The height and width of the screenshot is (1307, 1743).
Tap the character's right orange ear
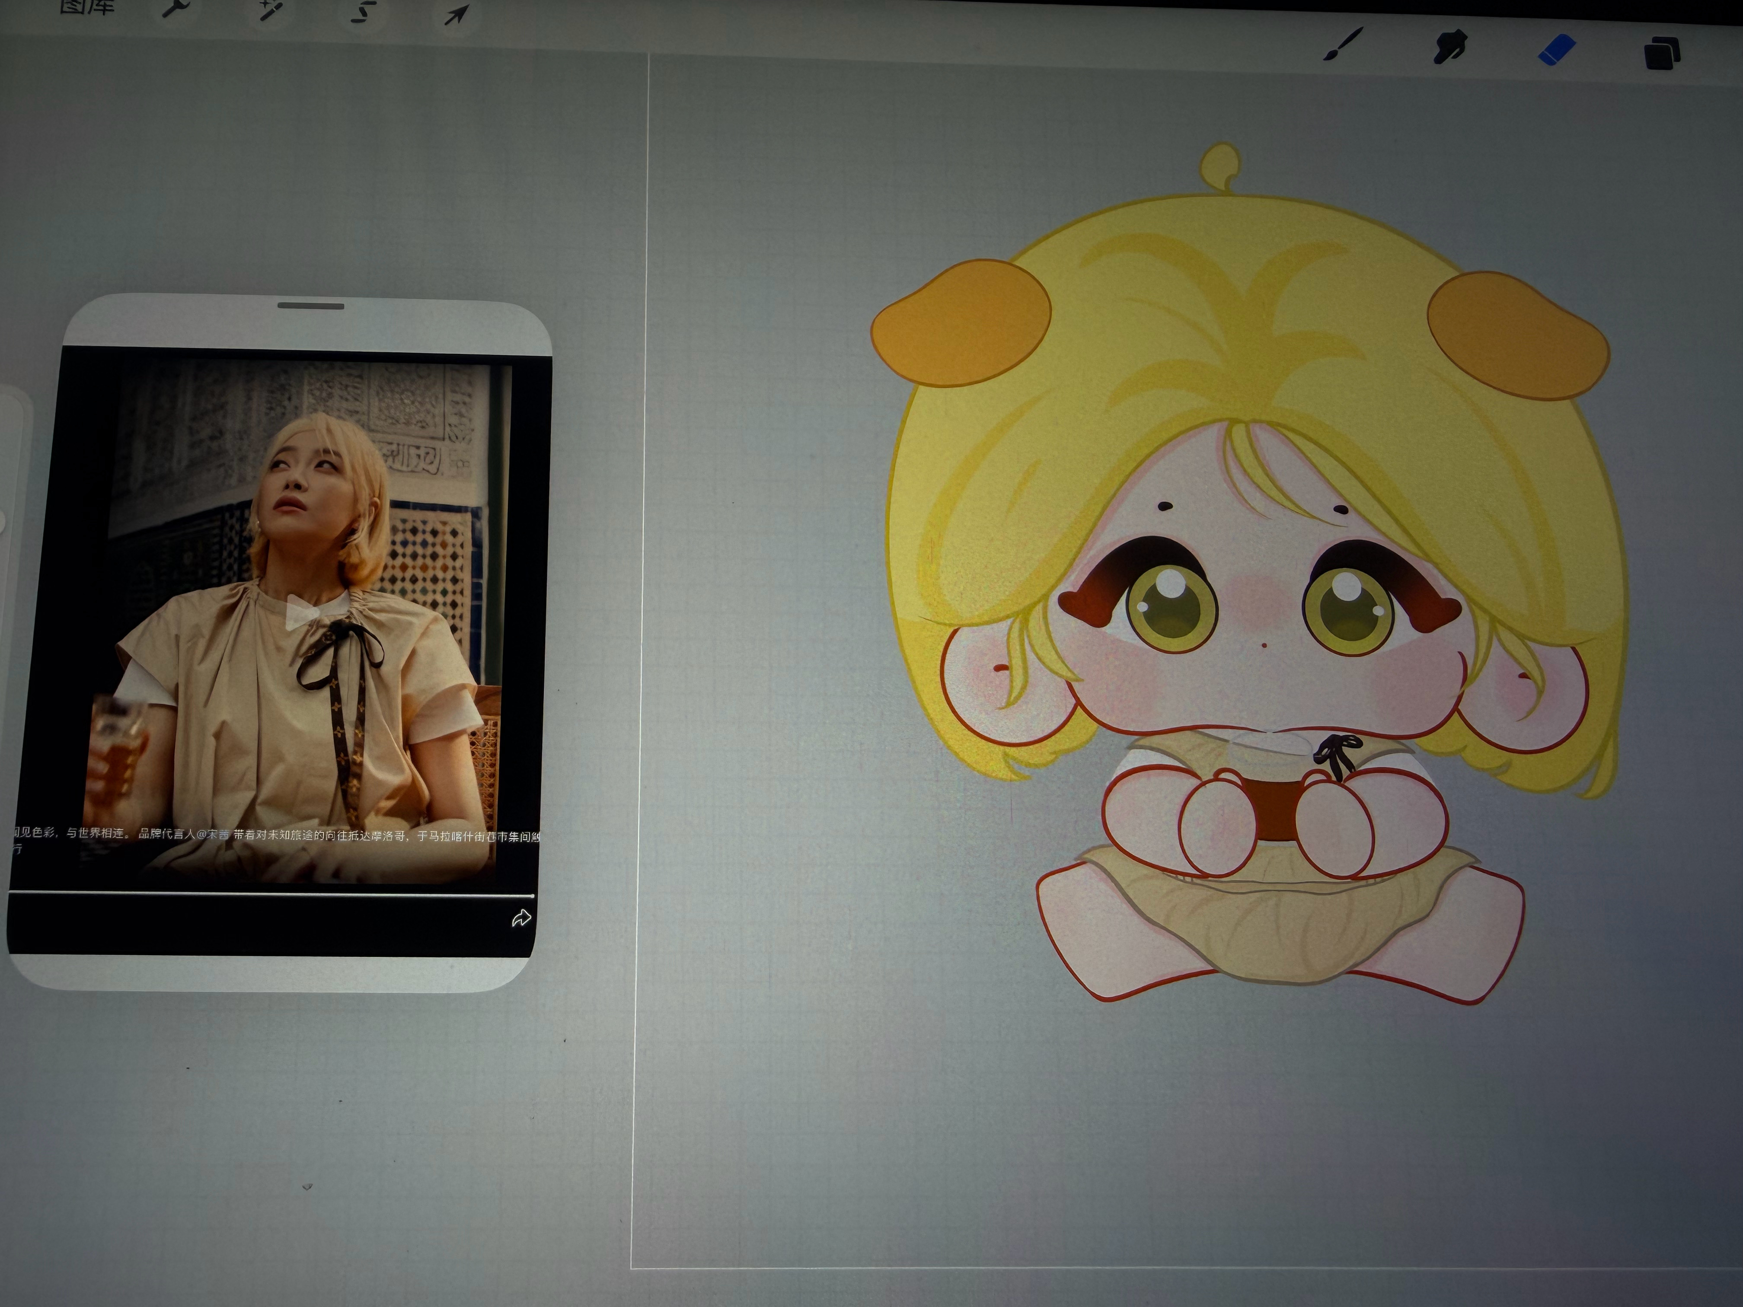click(x=1518, y=336)
